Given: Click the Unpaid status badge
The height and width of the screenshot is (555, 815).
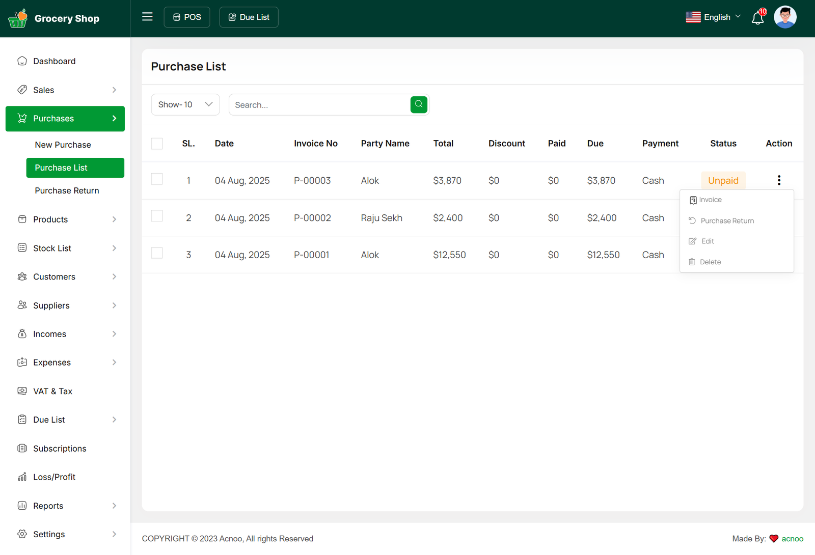Looking at the screenshot, I should click(x=723, y=181).
